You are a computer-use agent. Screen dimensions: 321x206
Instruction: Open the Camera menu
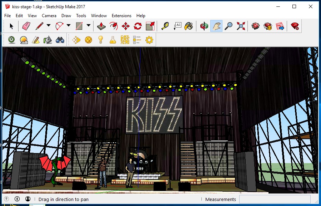[x=49, y=16]
